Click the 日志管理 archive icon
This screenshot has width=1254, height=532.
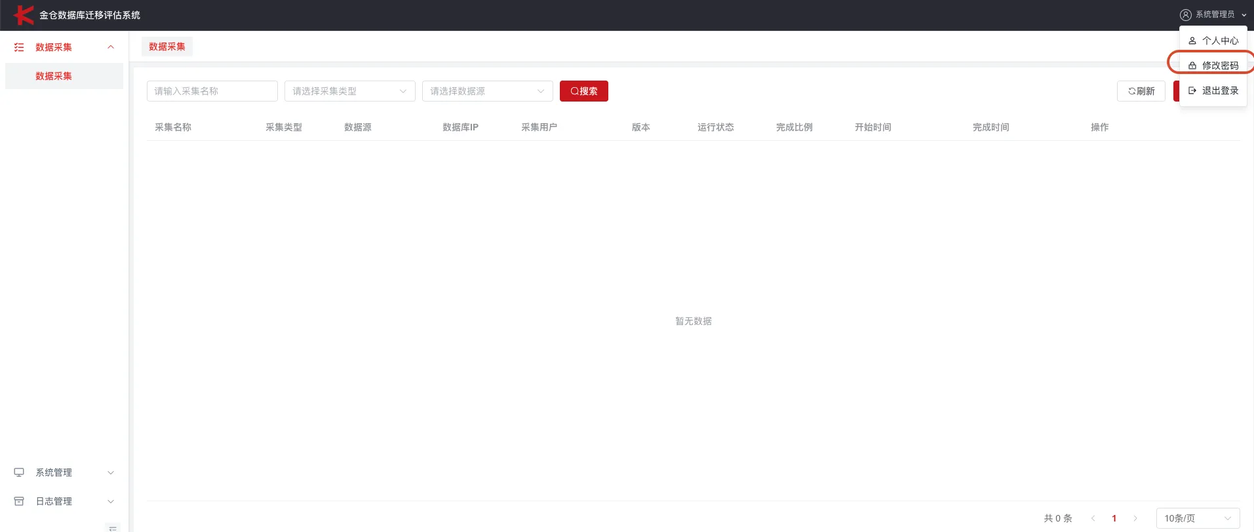coord(19,501)
